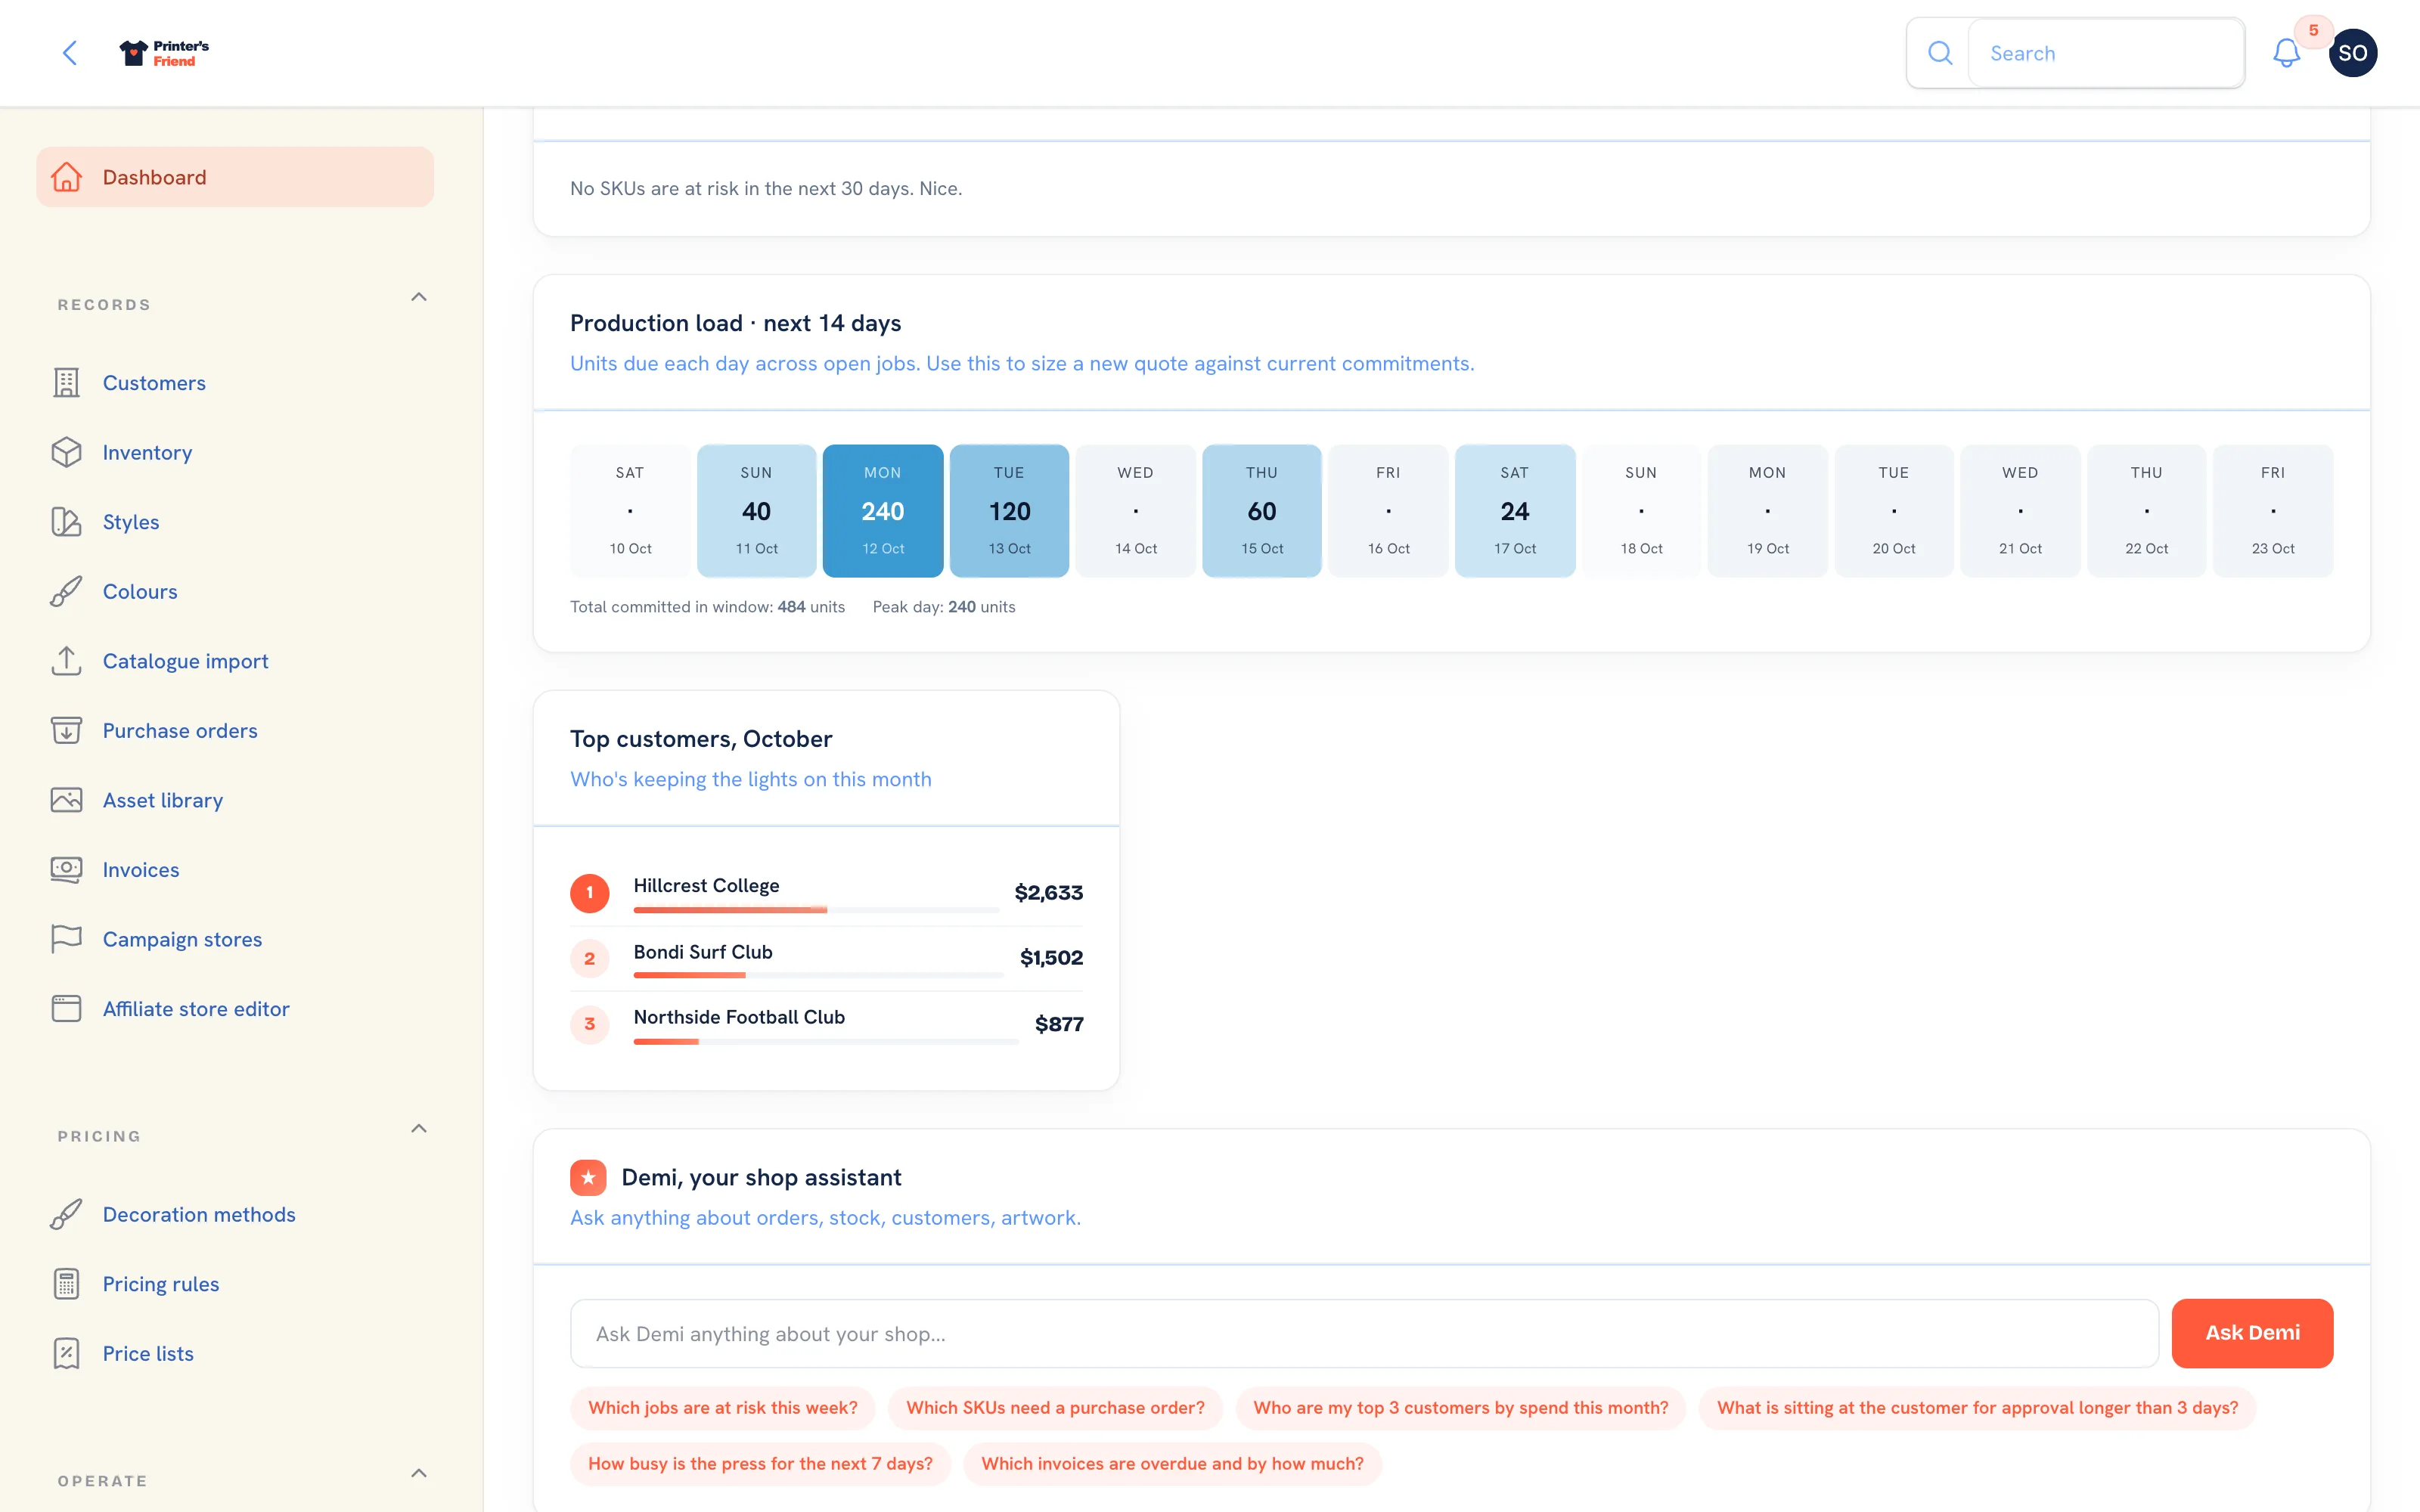Viewport: 2420px width, 1512px height.
Task: Navigate to Pricing rules
Action: 235,1284
